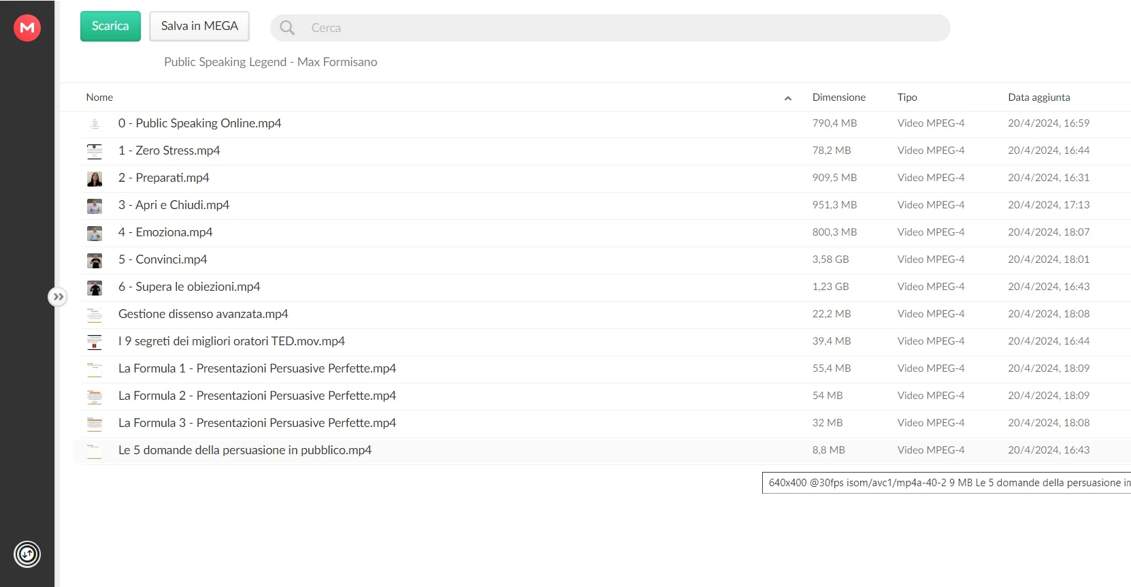Expand the sidebar with double-arrow icon

pyautogui.click(x=59, y=297)
